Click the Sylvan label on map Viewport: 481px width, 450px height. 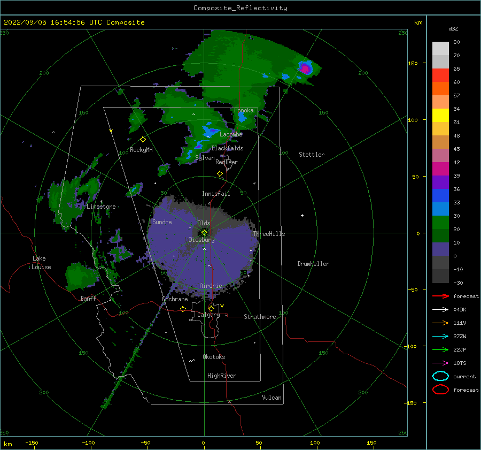point(205,158)
